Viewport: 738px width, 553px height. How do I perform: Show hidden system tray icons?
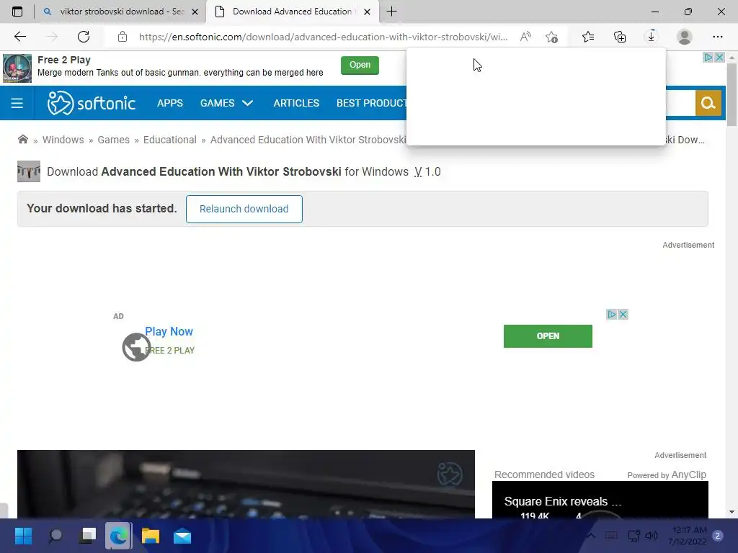pos(590,536)
